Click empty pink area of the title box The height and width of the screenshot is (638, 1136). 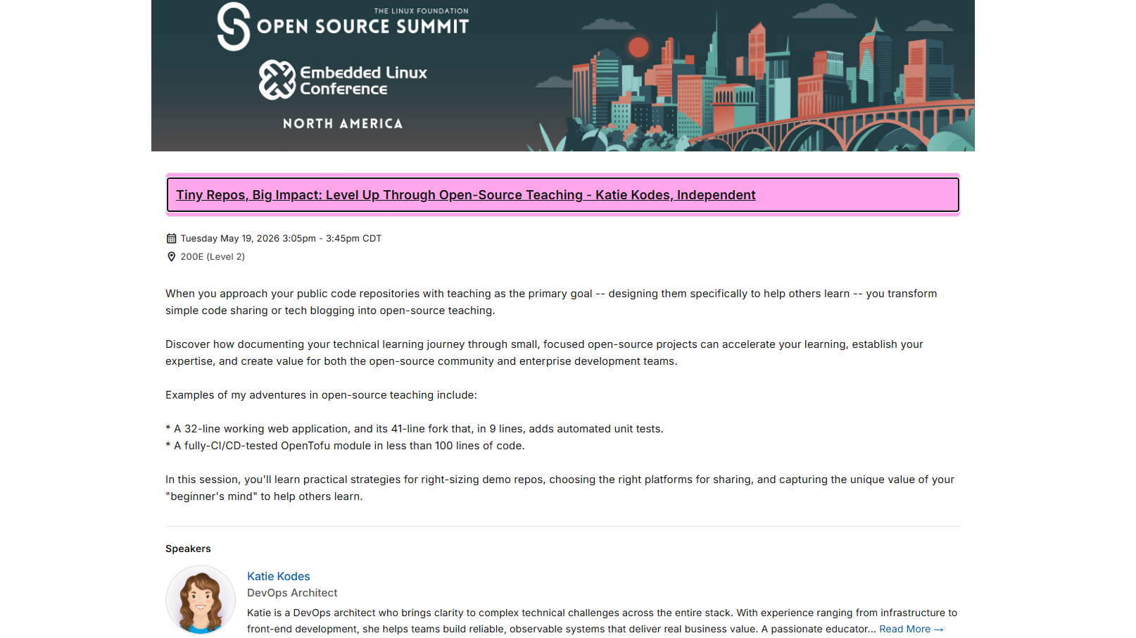859,195
